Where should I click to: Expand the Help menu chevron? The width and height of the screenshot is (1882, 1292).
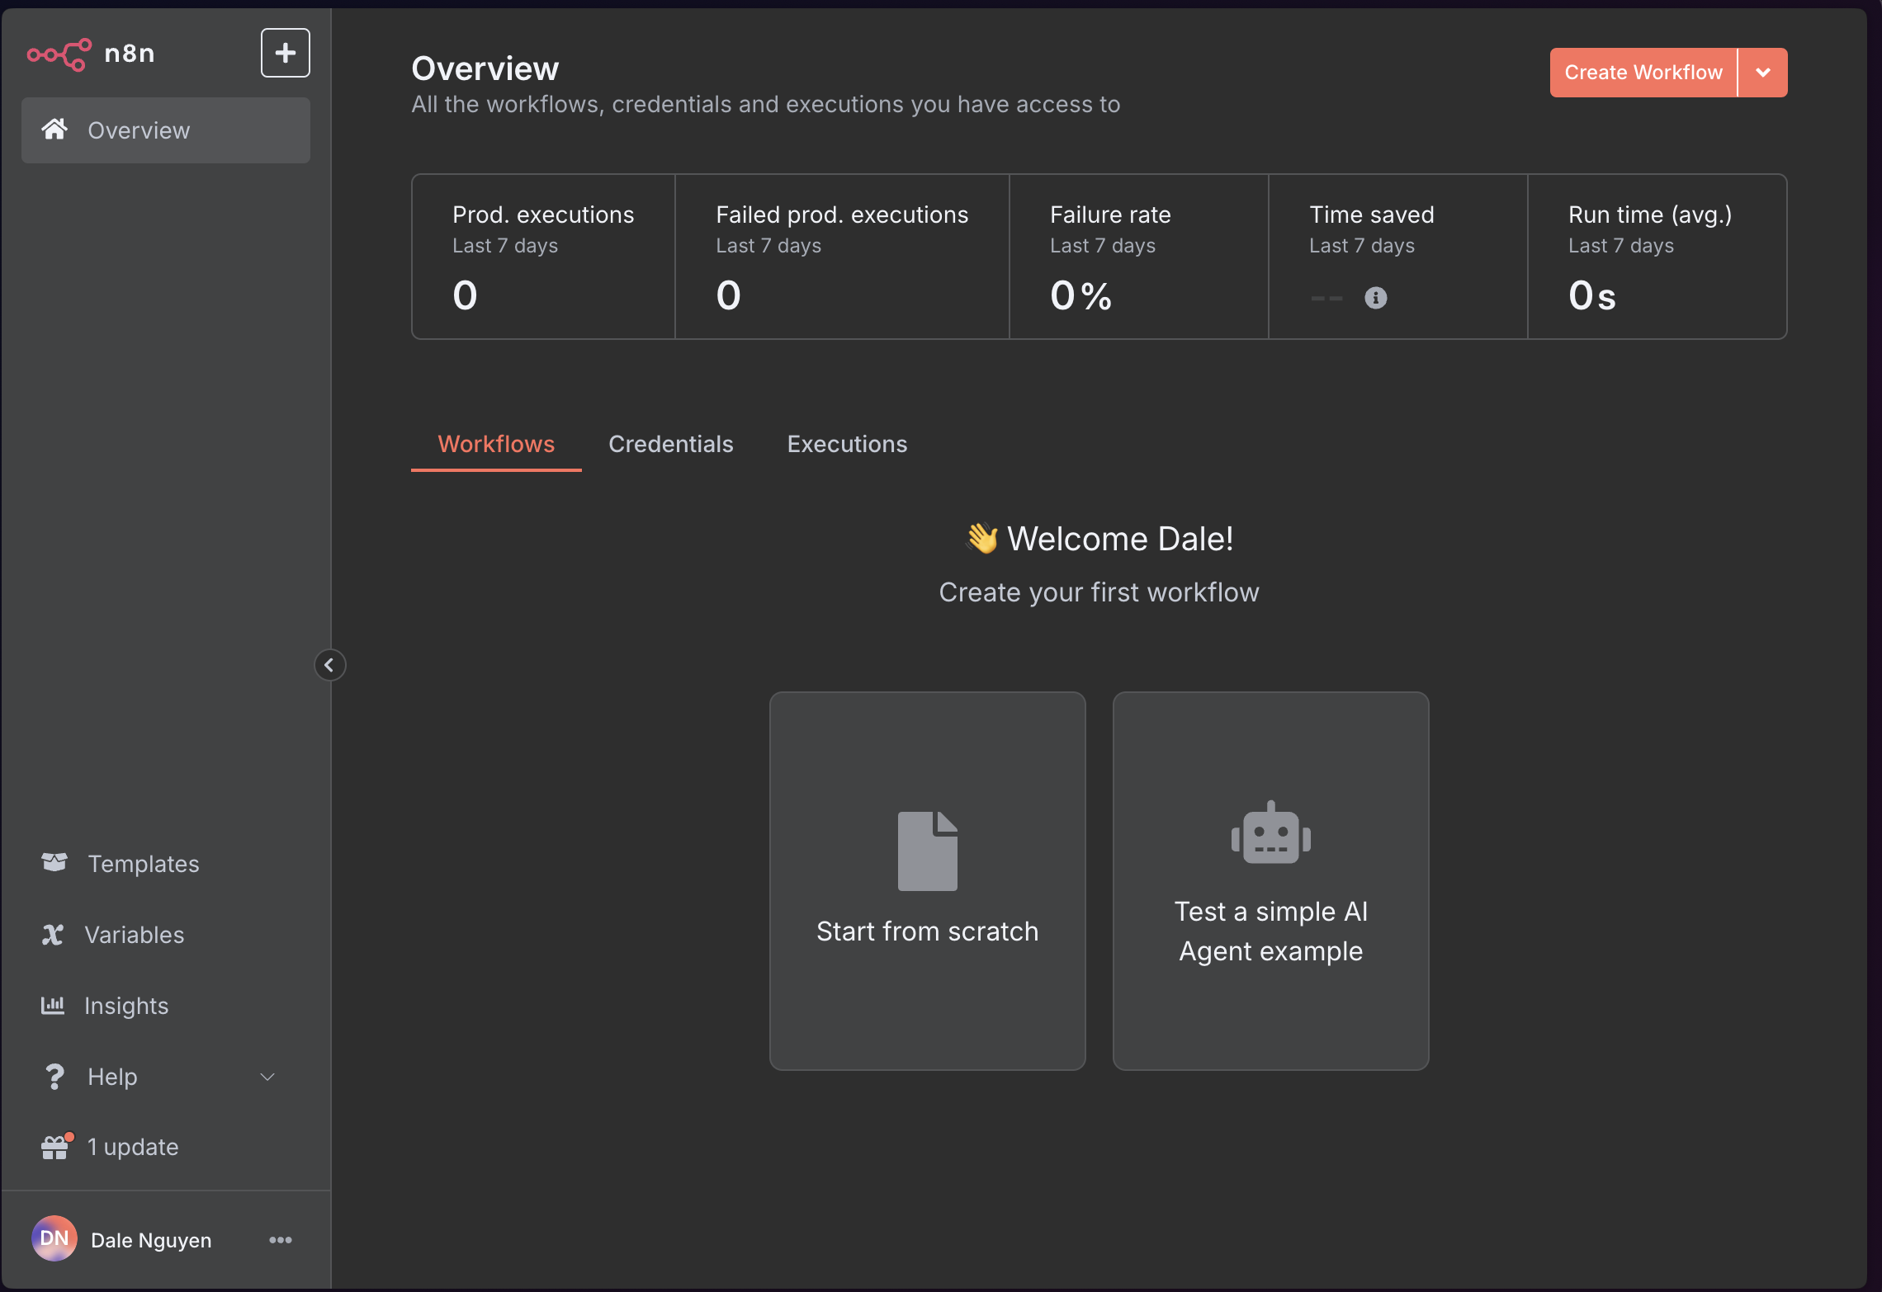click(267, 1077)
